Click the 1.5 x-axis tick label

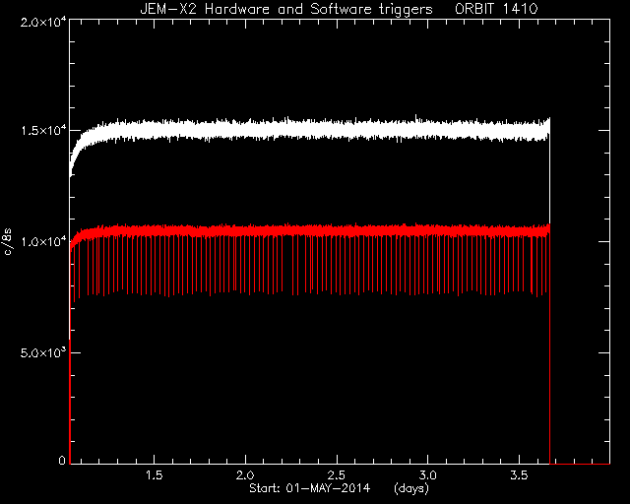[154, 475]
